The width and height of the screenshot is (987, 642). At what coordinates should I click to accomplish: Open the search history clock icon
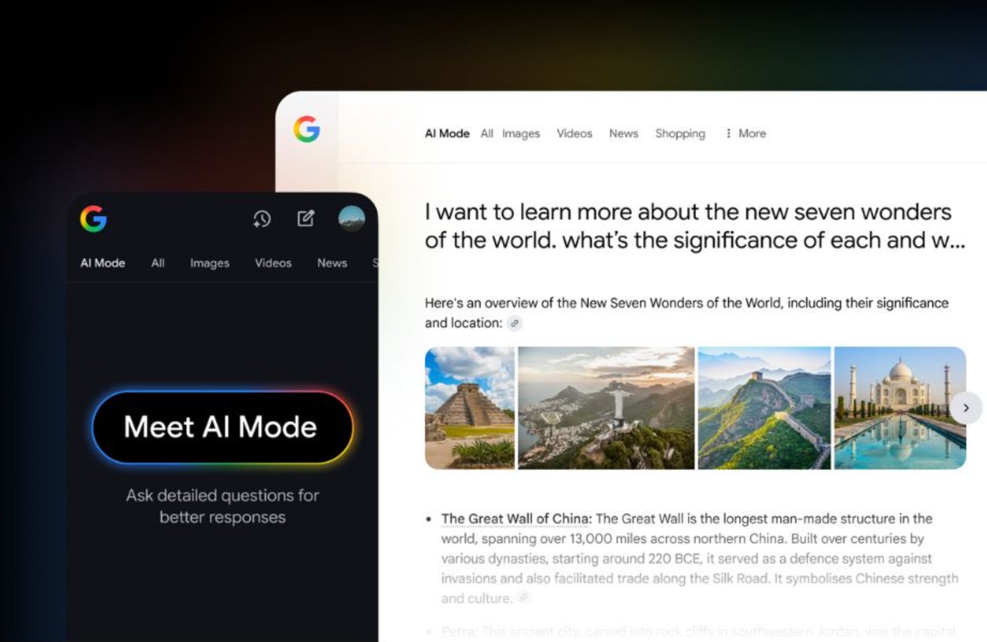(262, 219)
